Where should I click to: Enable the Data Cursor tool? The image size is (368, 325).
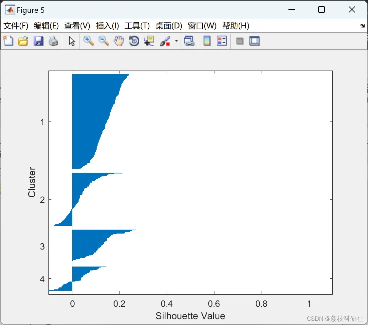[149, 41]
